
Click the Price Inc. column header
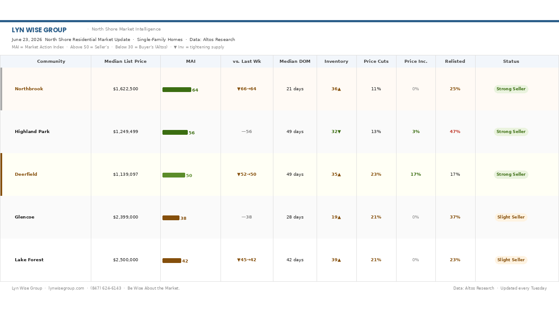pos(416,61)
